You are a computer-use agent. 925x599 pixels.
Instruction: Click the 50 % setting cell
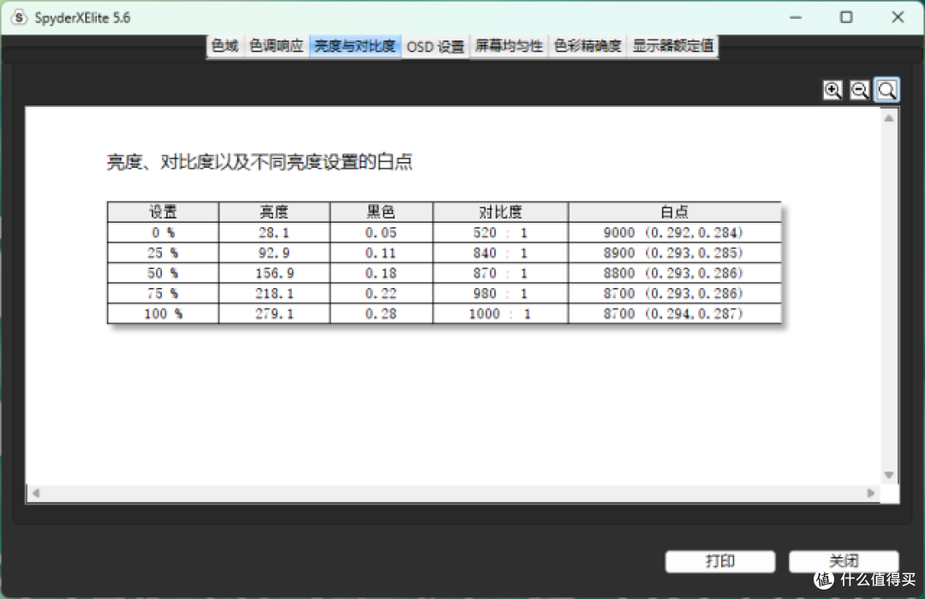tap(163, 273)
